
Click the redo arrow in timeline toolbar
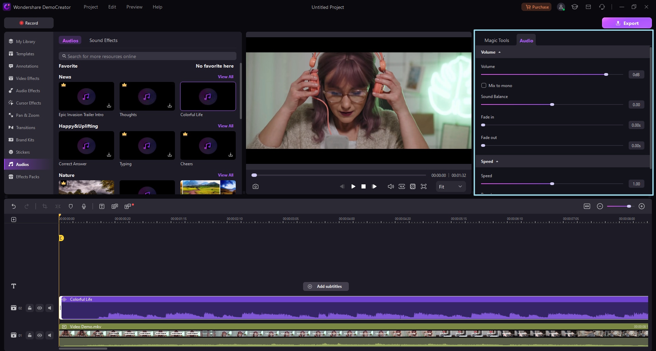27,206
